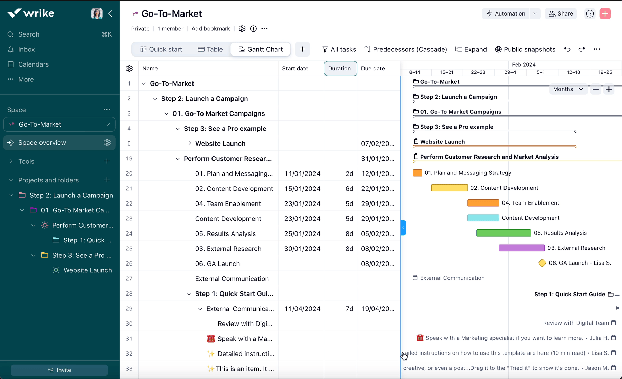Open Public snapshots globe icon

[498, 49]
